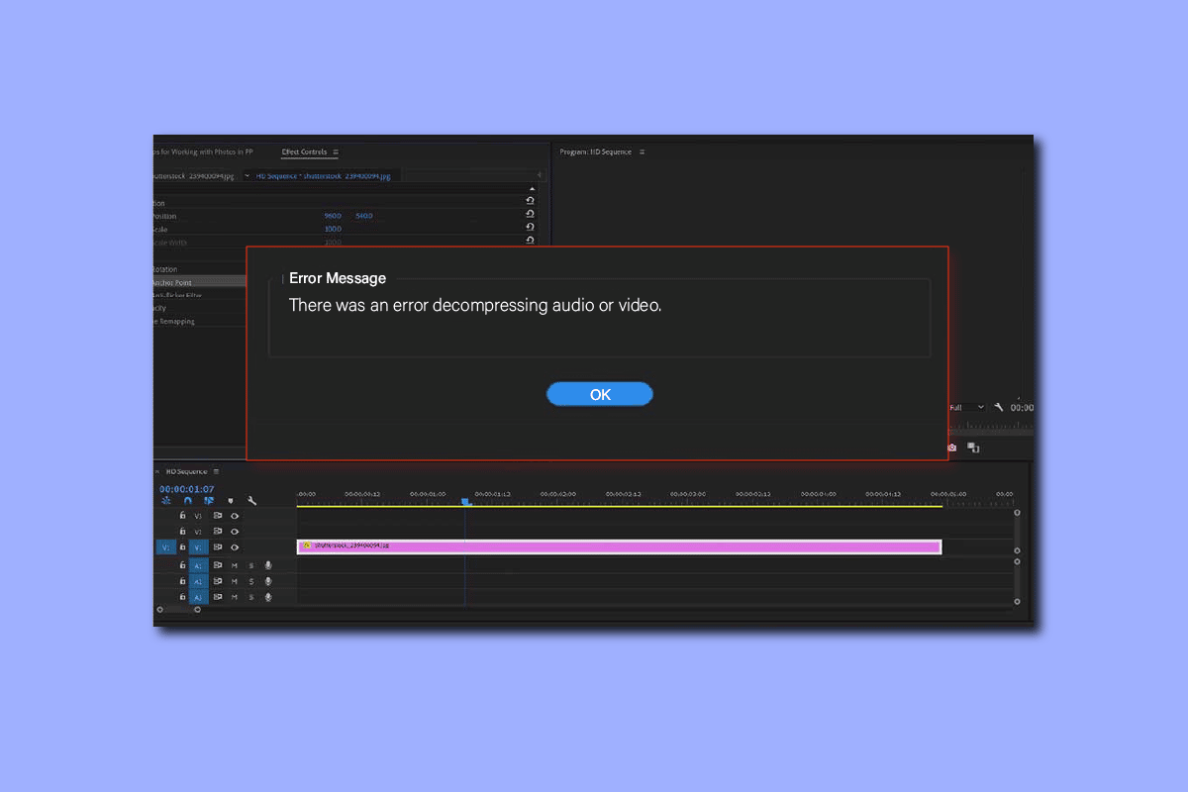Click the add marker icon in timeline

click(x=231, y=501)
